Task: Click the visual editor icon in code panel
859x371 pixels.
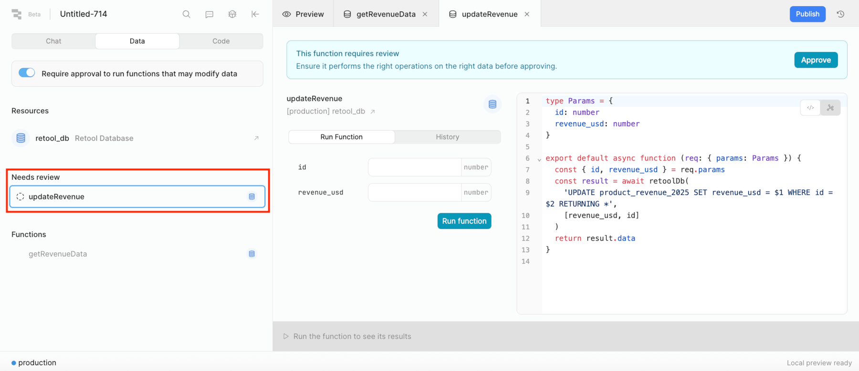Action: [x=830, y=108]
